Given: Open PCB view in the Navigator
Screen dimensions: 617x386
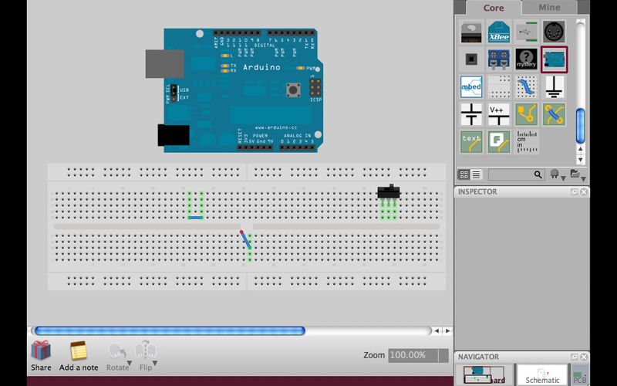Looking at the screenshot, I should coord(580,374).
